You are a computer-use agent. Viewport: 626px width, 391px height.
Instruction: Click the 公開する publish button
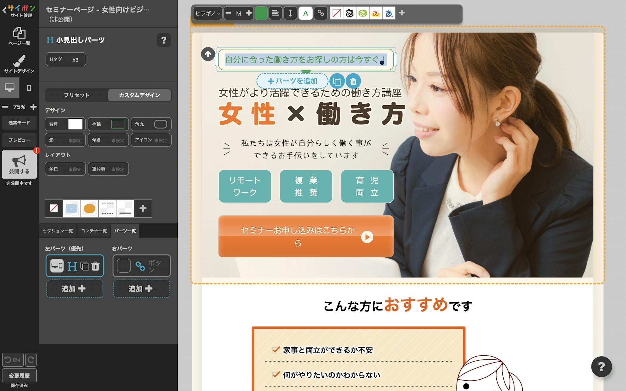[19, 165]
